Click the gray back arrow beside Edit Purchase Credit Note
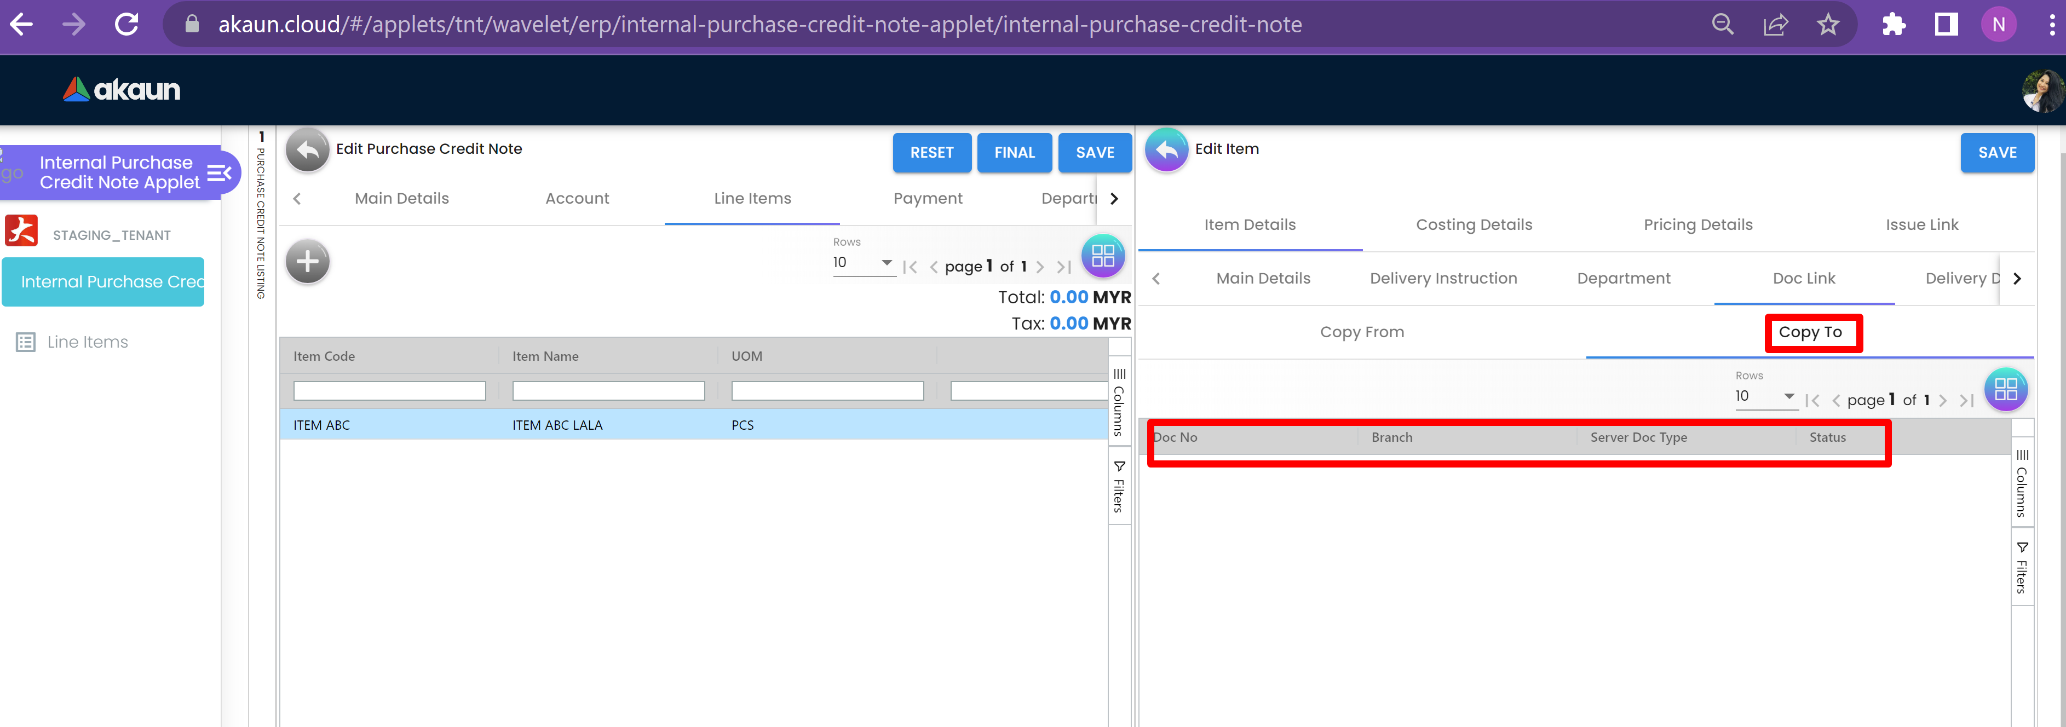2066x727 pixels. [x=307, y=150]
